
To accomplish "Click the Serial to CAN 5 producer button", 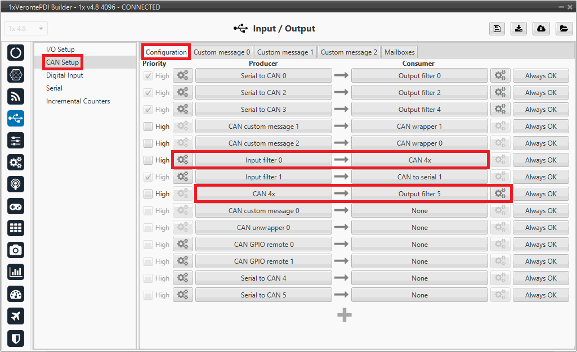I will coord(263,295).
